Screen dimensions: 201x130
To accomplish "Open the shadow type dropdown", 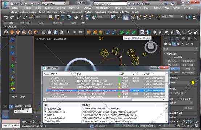I will [x=181, y=103].
